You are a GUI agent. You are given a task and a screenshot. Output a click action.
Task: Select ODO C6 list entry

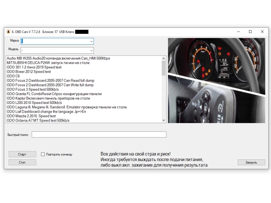13,76
